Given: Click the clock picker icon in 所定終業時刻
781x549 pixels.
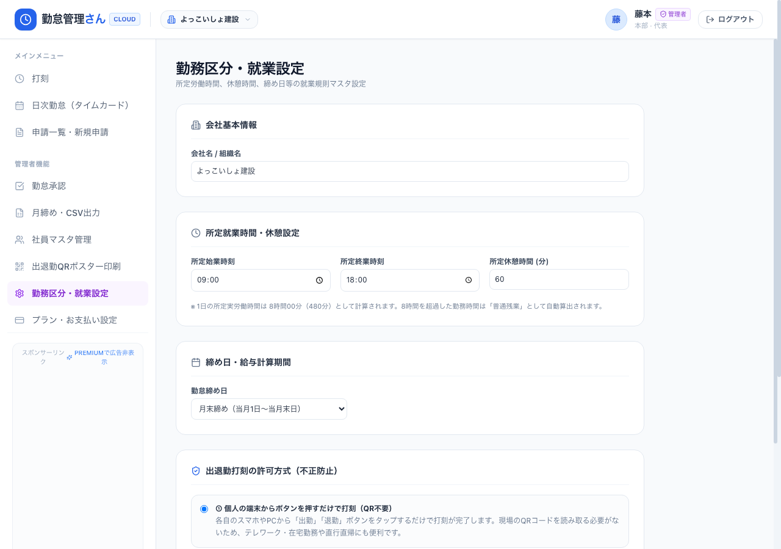Looking at the screenshot, I should pos(469,280).
